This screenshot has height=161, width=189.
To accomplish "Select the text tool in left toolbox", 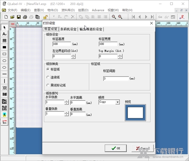I will (x=4, y=34).
